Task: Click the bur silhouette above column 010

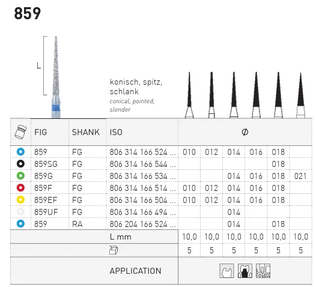Action: click(189, 95)
